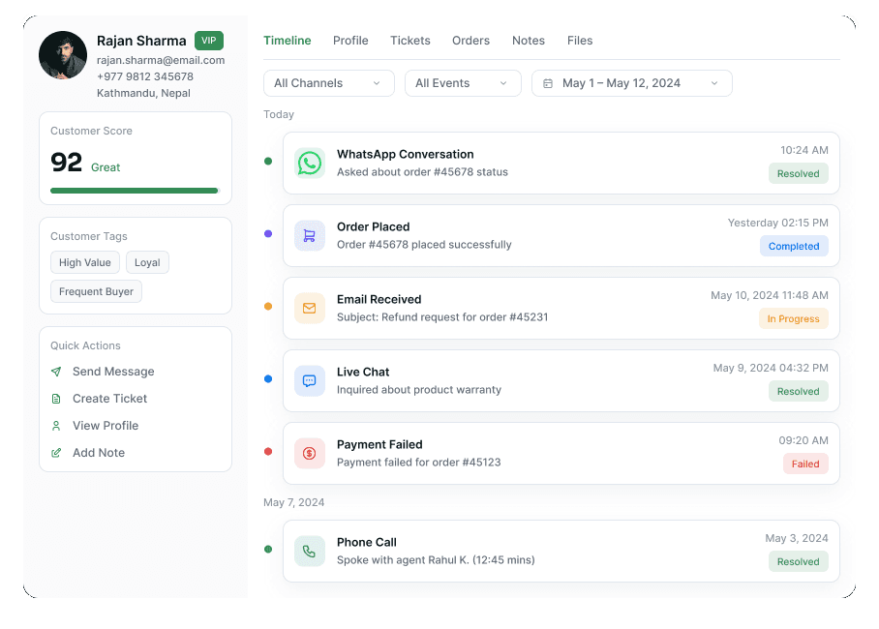The width and height of the screenshot is (879, 629).
Task: Switch to the Timeline tab
Action: coord(287,41)
